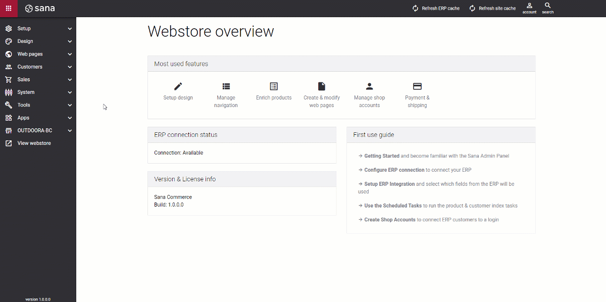The width and height of the screenshot is (606, 302).
Task: Click the System sliders icon
Action: coord(9,92)
